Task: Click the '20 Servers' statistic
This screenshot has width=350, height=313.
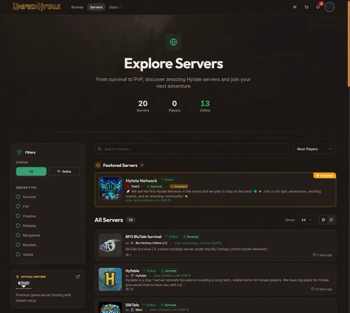Action: coord(143,106)
